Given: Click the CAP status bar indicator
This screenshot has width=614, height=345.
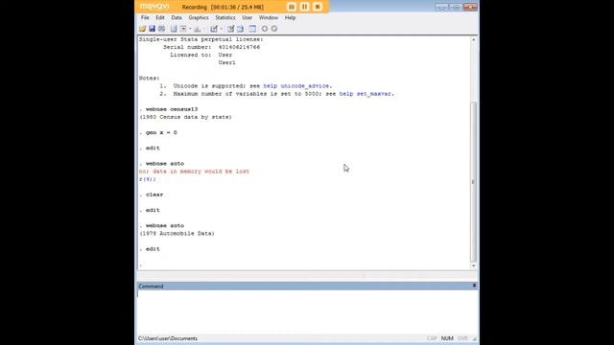Looking at the screenshot, I should click(x=432, y=338).
